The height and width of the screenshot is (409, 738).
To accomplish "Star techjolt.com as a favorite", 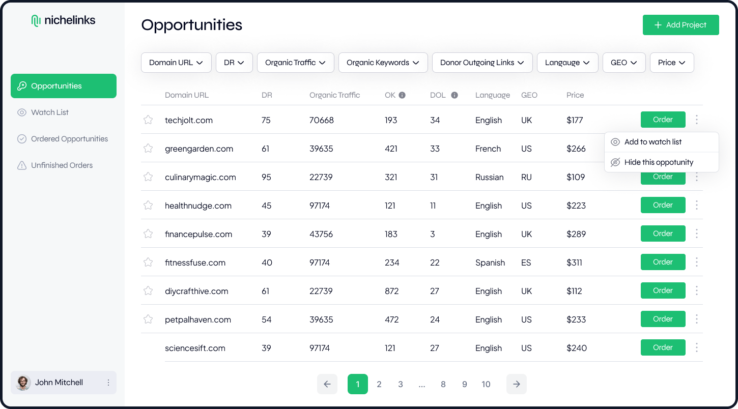I will point(148,120).
